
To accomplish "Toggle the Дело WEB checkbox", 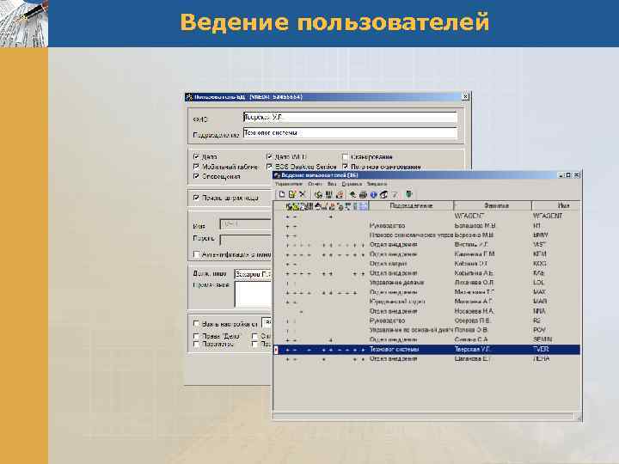I will (269, 156).
